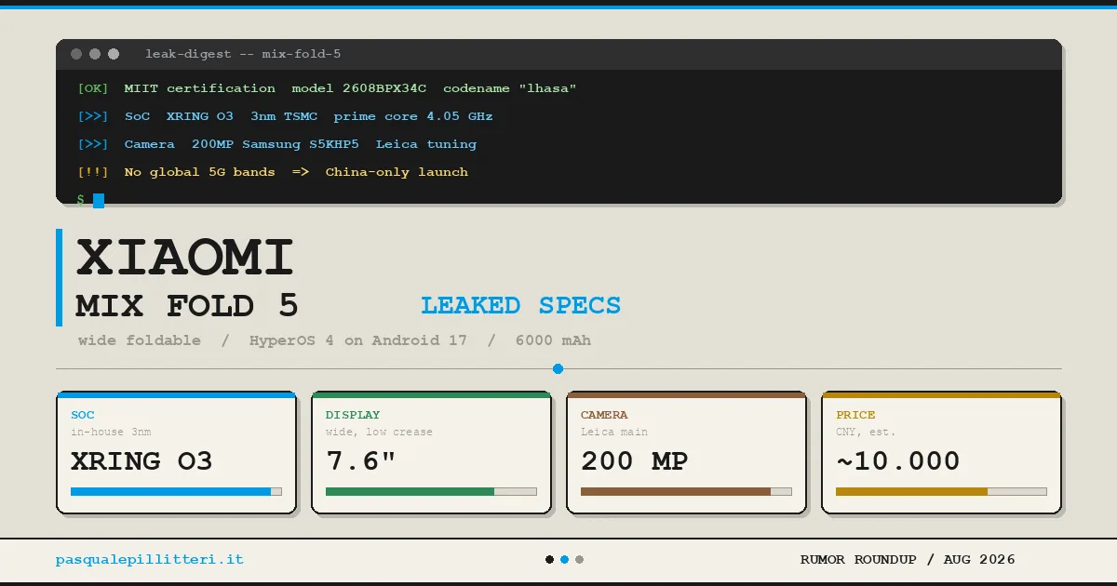Click the SOC card label
Image resolution: width=1117 pixels, height=586 pixels.
coord(83,415)
